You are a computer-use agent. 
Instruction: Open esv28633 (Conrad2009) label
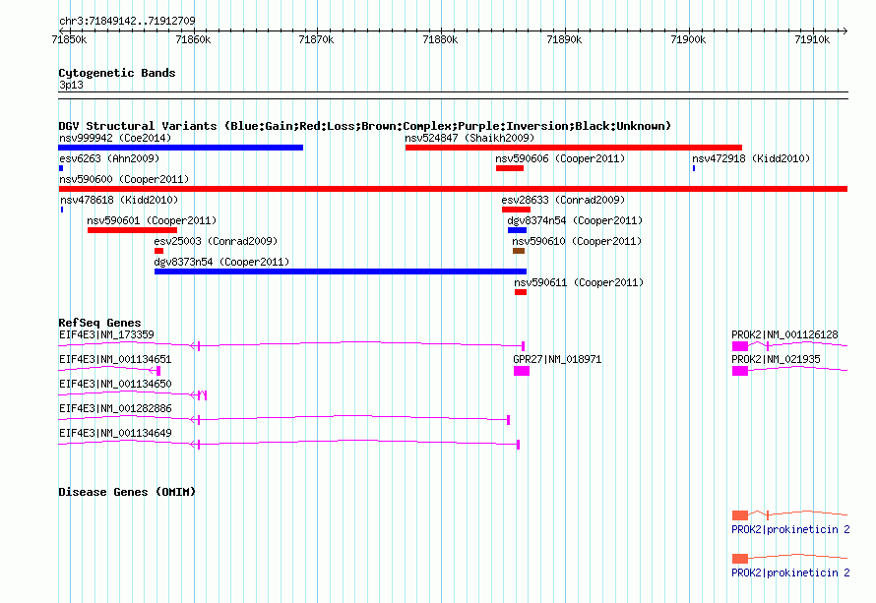[563, 200]
